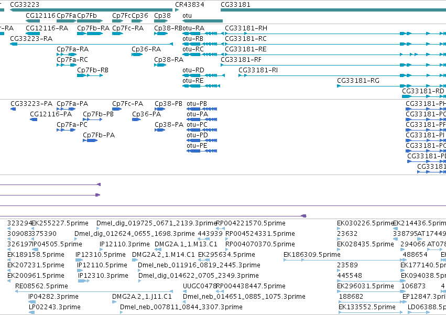Select transcript CG33181-RC
The image size is (446, 315).
point(335,44)
